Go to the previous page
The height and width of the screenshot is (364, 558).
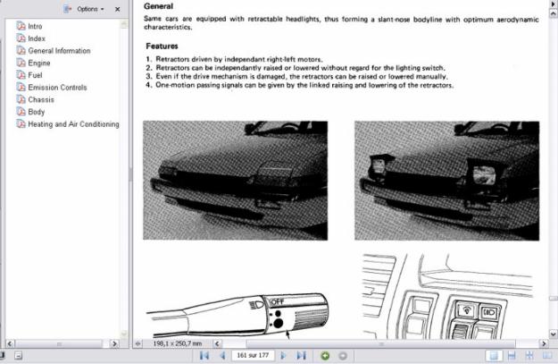pyautogui.click(x=223, y=355)
